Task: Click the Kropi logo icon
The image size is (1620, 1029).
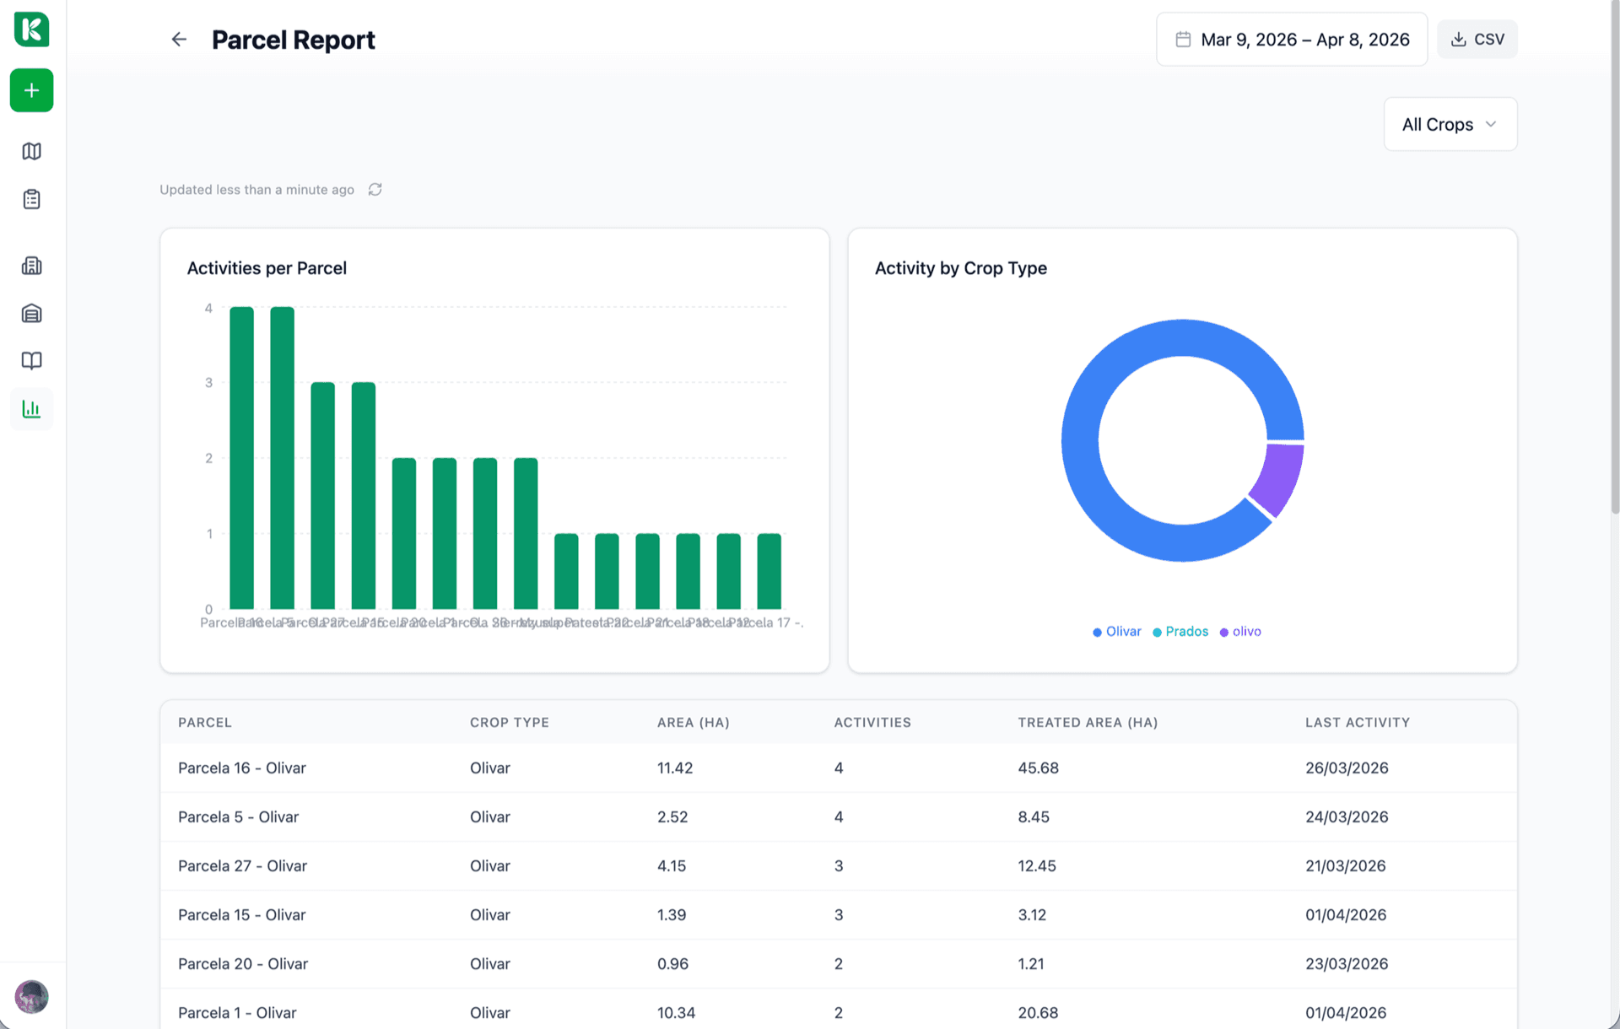Action: [31, 30]
